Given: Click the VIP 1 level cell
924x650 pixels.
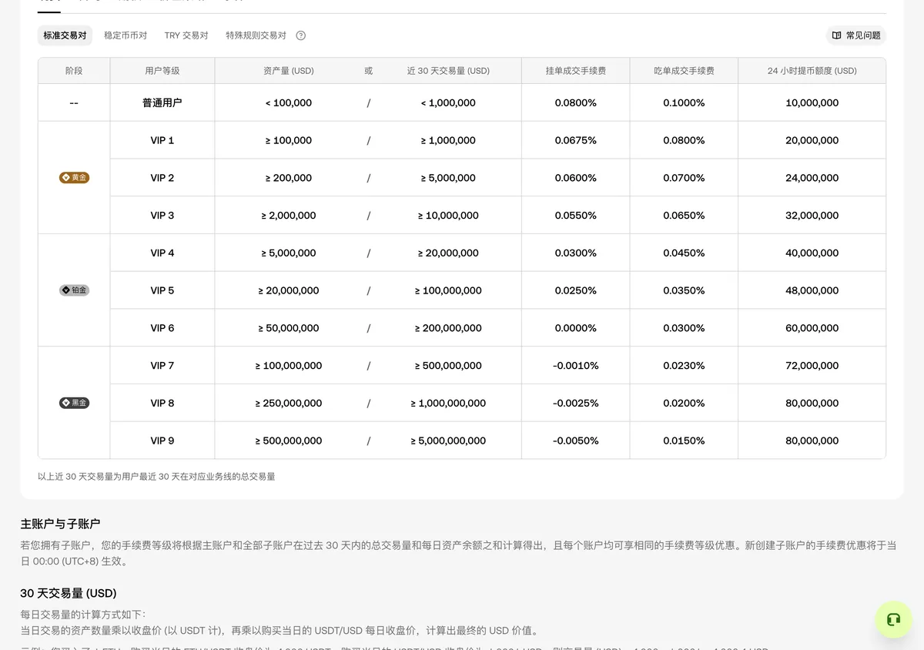Looking at the screenshot, I should (162, 140).
